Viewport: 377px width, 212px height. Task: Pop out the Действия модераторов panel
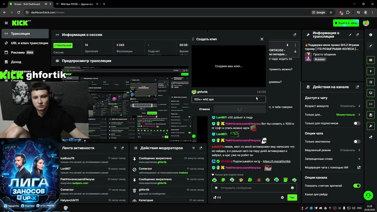[201, 148]
